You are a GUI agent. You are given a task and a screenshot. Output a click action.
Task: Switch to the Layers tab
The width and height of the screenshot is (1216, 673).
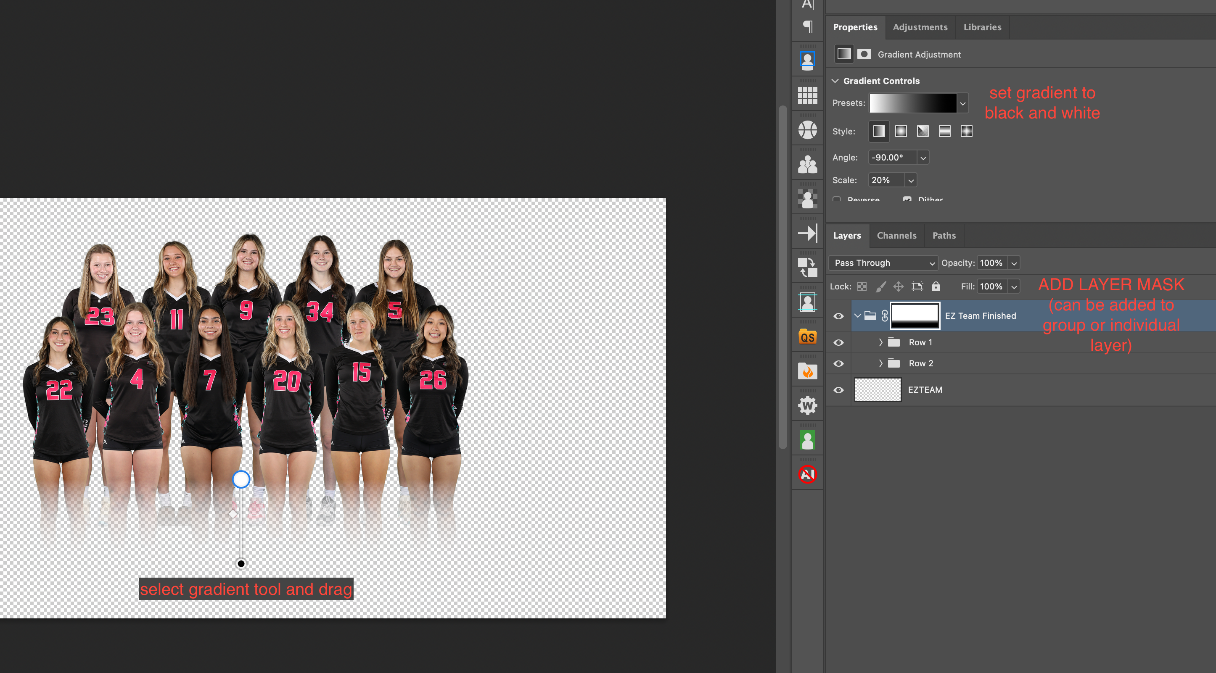847,235
